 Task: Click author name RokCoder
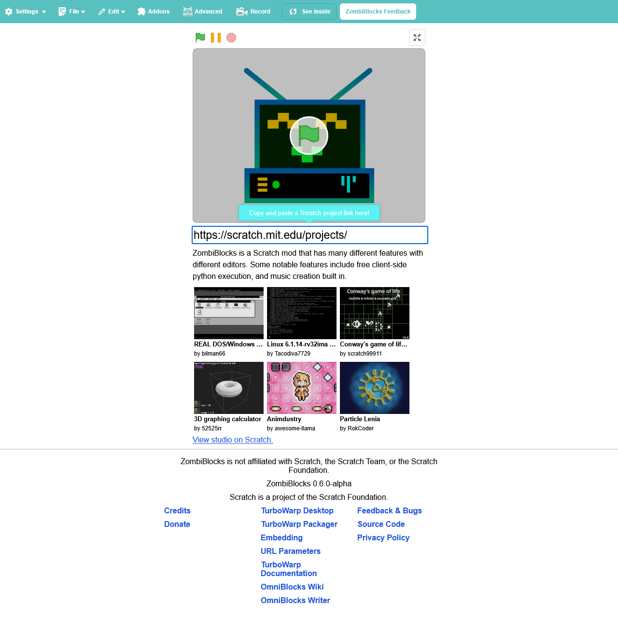click(x=361, y=428)
